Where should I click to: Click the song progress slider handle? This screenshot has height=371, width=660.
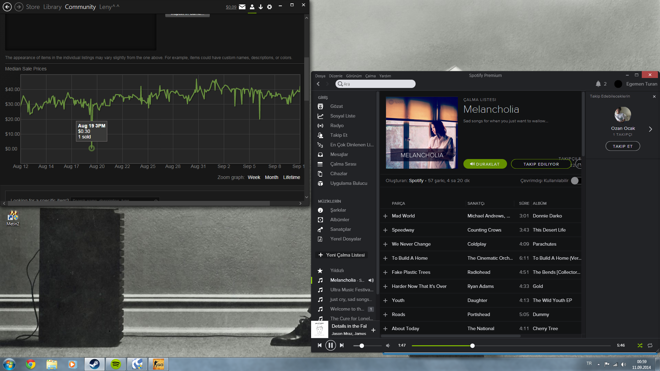(x=472, y=346)
